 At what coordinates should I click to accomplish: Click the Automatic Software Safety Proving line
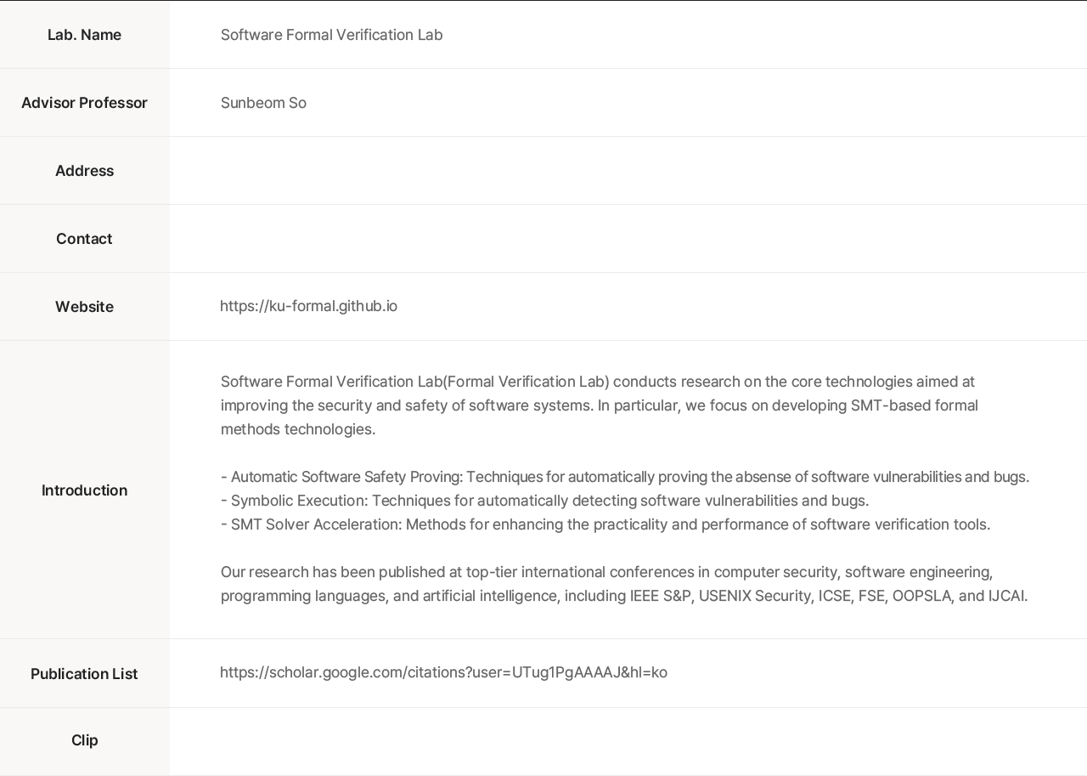tap(624, 477)
